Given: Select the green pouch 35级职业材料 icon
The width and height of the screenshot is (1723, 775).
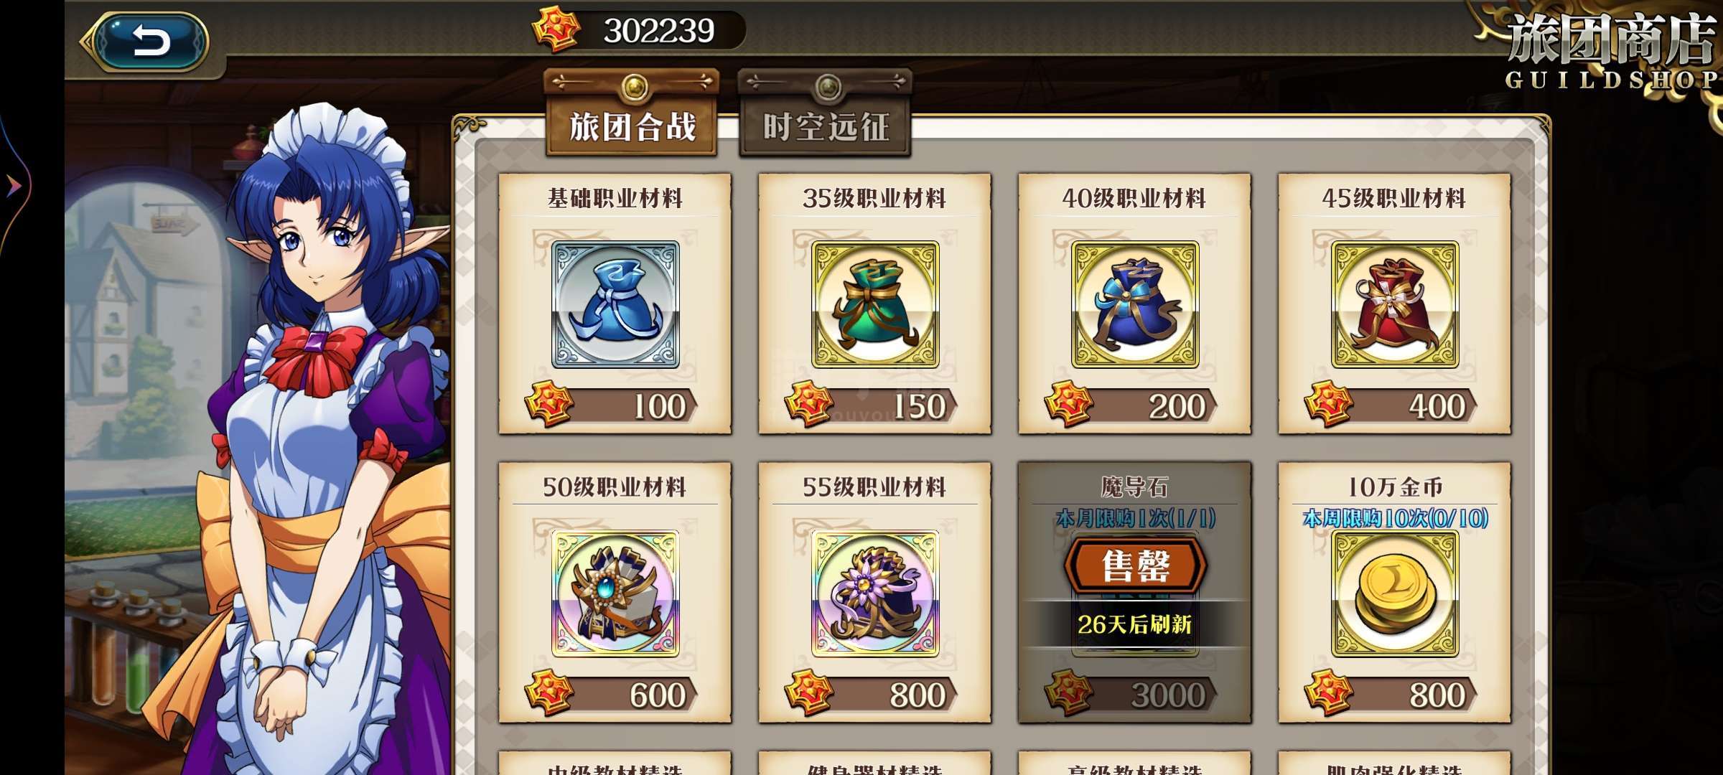Looking at the screenshot, I should point(875,304).
